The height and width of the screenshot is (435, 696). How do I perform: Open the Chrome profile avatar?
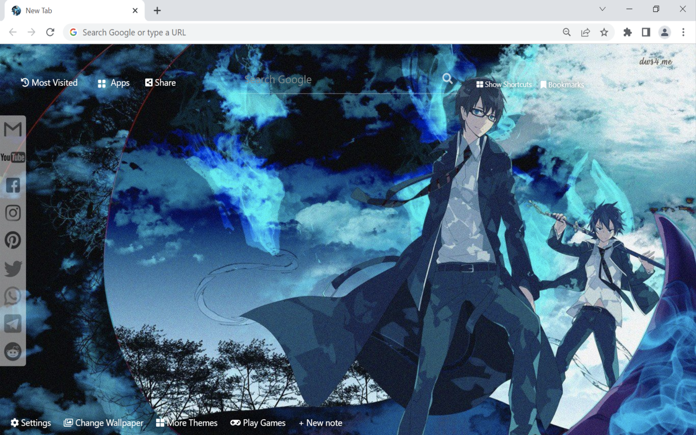664,32
